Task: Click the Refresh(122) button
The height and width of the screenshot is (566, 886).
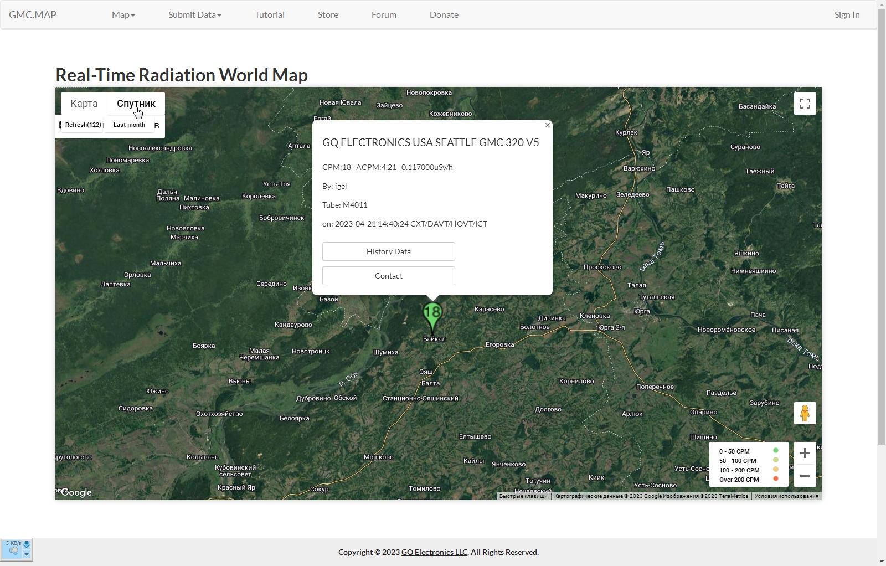Action: click(83, 125)
